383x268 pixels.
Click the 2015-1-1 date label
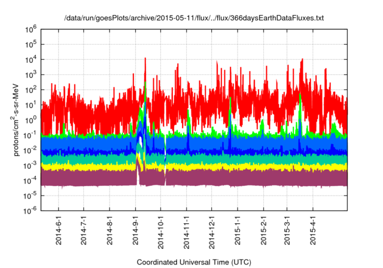(238, 230)
